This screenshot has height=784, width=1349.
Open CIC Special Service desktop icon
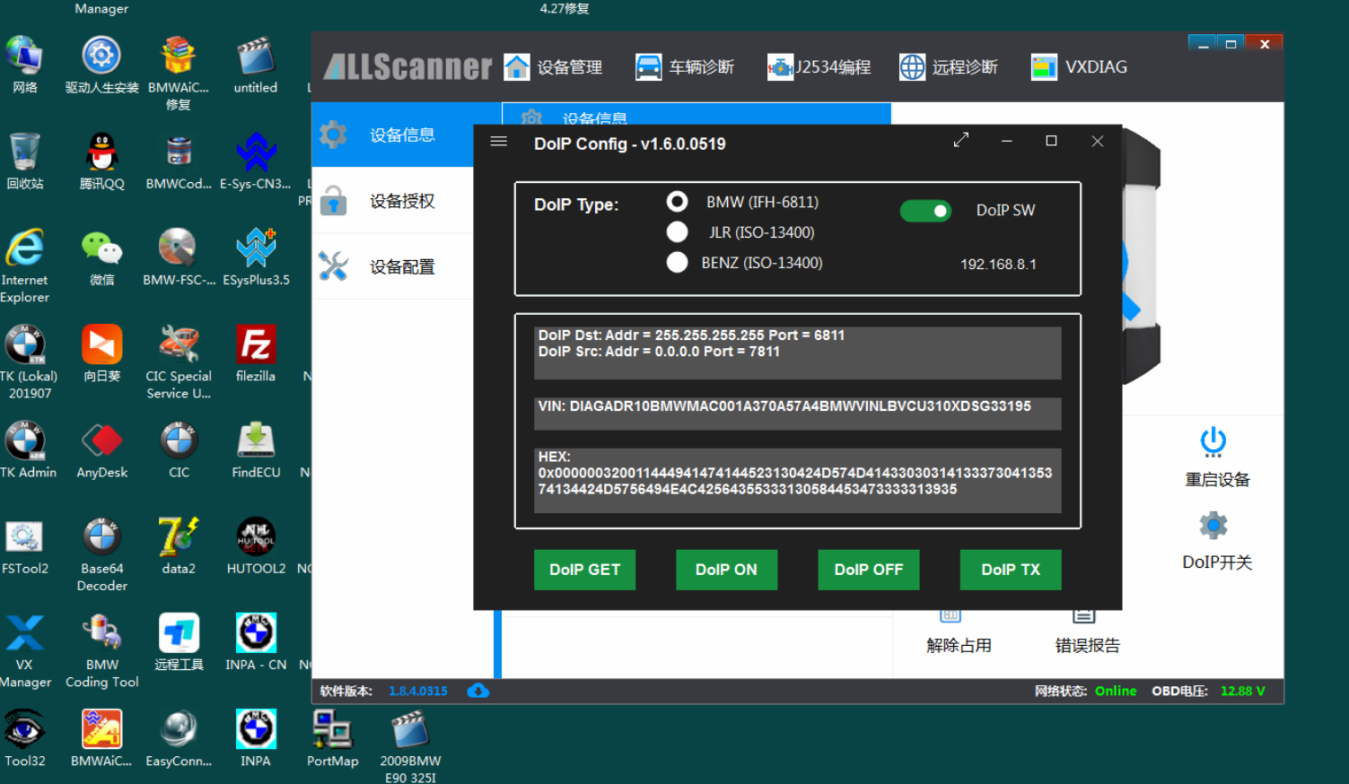(179, 362)
